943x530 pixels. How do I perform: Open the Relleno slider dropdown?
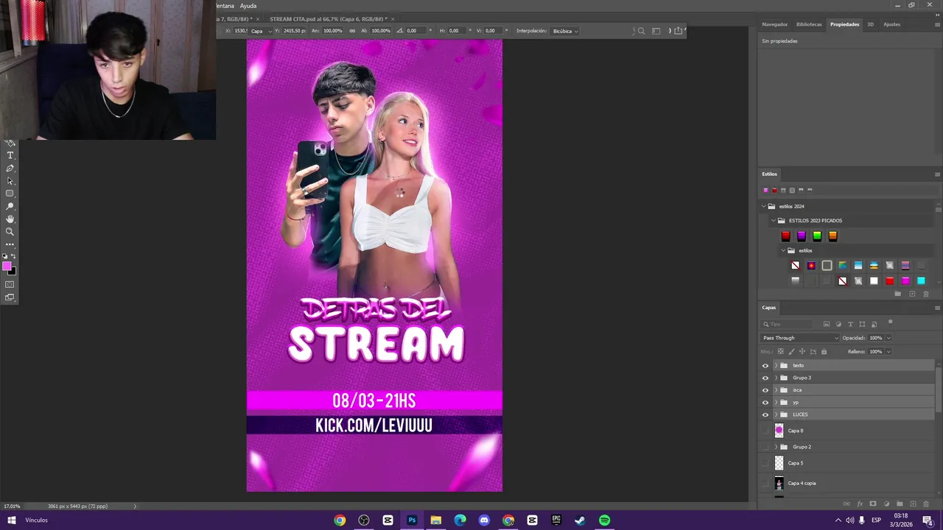coord(888,352)
